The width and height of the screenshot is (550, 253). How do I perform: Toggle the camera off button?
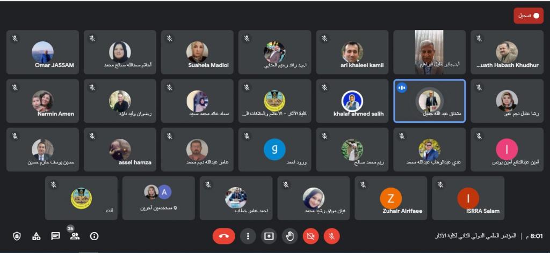click(x=310, y=236)
